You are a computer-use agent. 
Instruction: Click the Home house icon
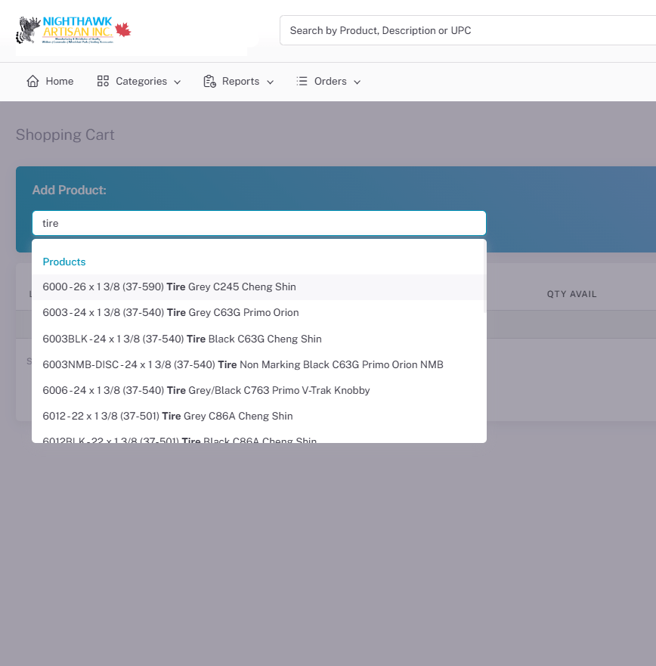32,81
